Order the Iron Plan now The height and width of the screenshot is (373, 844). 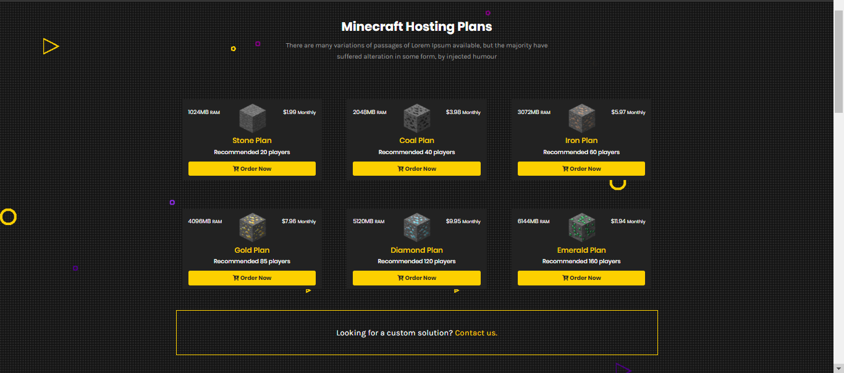click(x=581, y=169)
